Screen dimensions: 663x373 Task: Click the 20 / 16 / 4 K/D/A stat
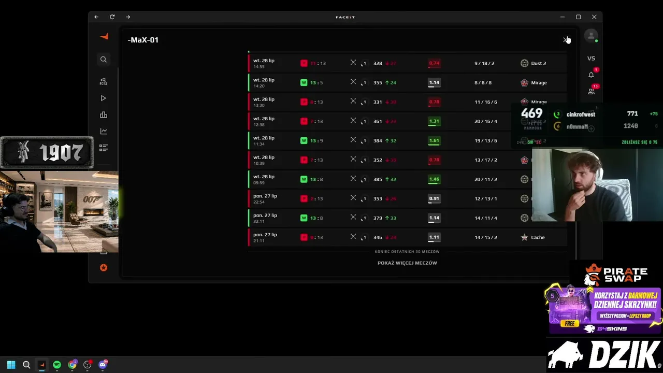[x=486, y=121]
